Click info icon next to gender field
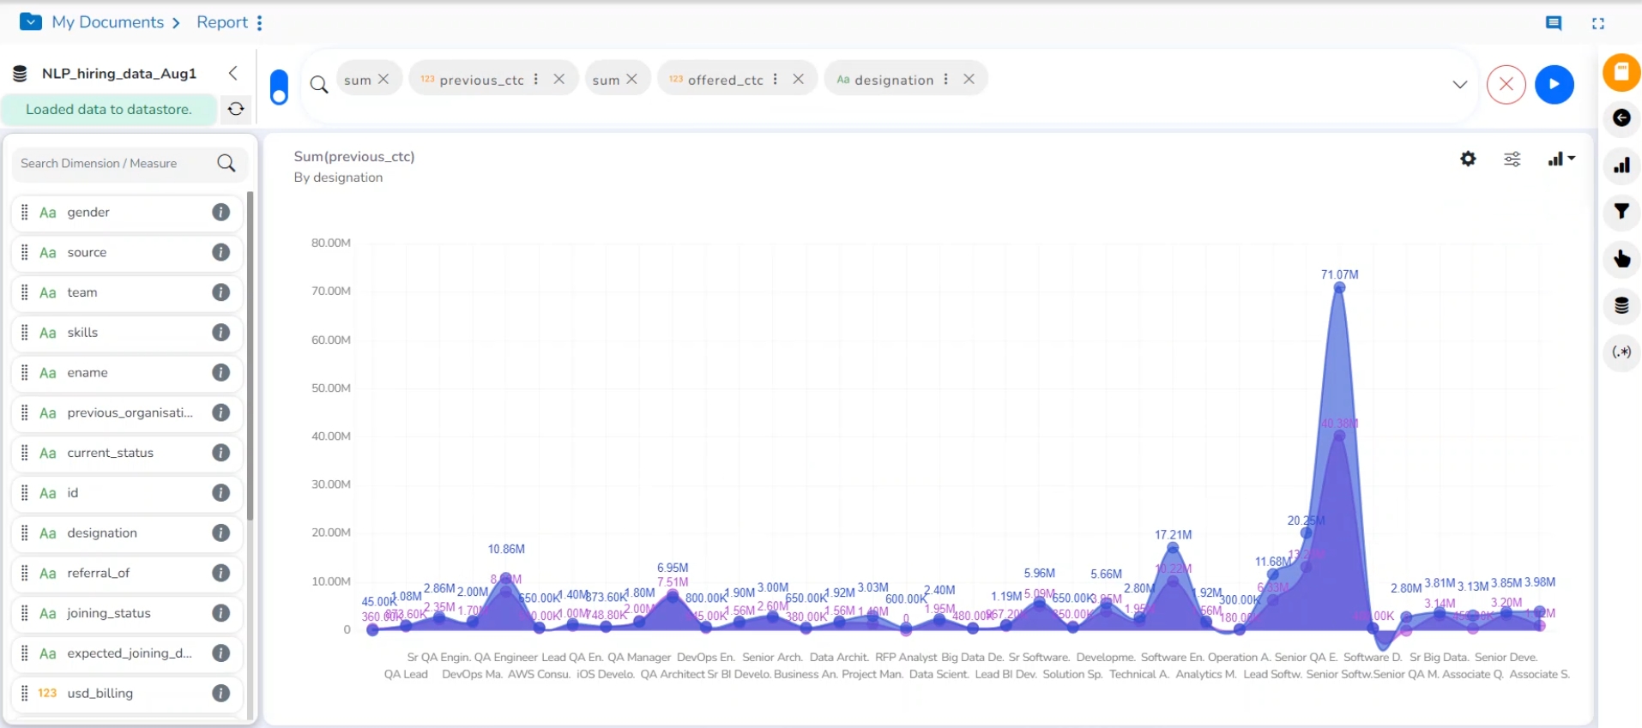This screenshot has width=1642, height=728. tap(220, 212)
